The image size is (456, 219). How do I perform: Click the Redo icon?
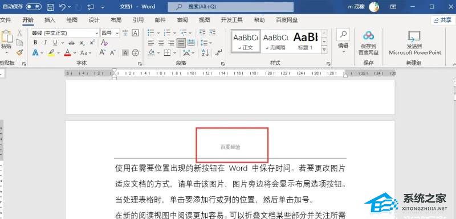tap(79, 7)
